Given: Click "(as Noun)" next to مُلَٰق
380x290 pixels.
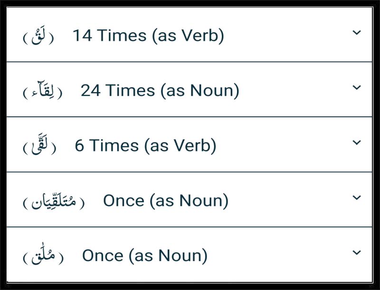Looking at the screenshot, I should (168, 256).
